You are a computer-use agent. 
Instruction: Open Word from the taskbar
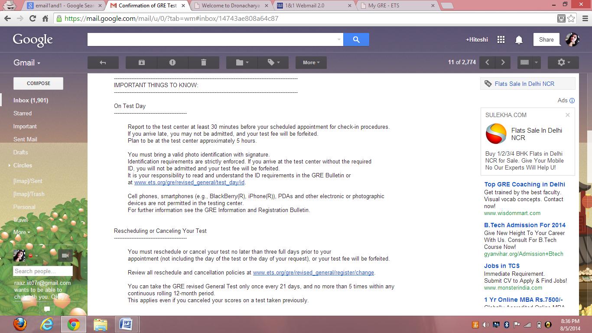(126, 324)
